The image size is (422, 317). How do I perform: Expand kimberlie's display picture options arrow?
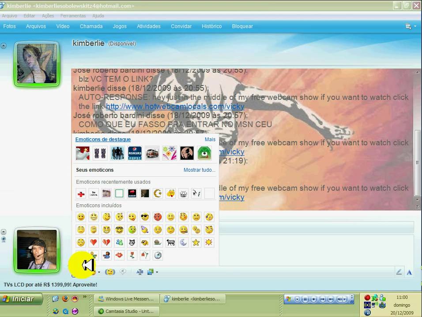(x=4, y=46)
